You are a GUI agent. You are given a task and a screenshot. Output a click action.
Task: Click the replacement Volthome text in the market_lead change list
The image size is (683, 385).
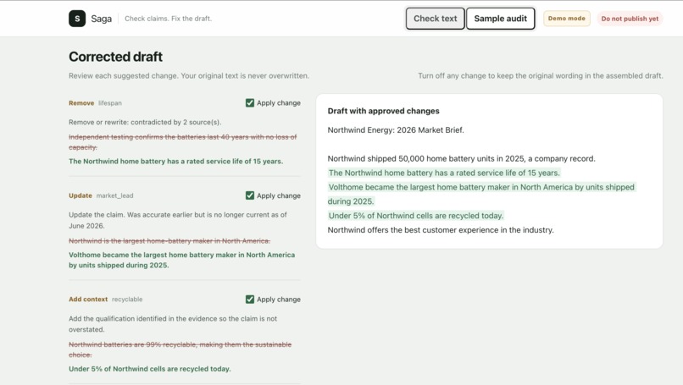tap(181, 260)
